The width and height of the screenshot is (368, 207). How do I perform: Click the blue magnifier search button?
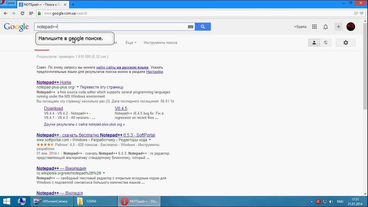click(x=203, y=27)
